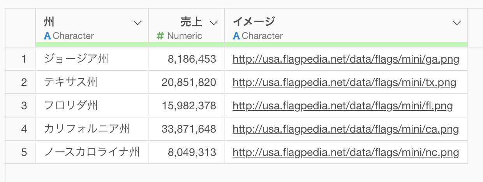
Task: Select row number 3
Action: click(x=24, y=106)
